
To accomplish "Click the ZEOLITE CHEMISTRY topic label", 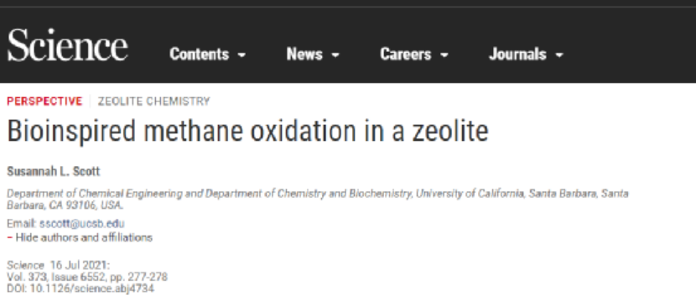I will click(x=153, y=101).
